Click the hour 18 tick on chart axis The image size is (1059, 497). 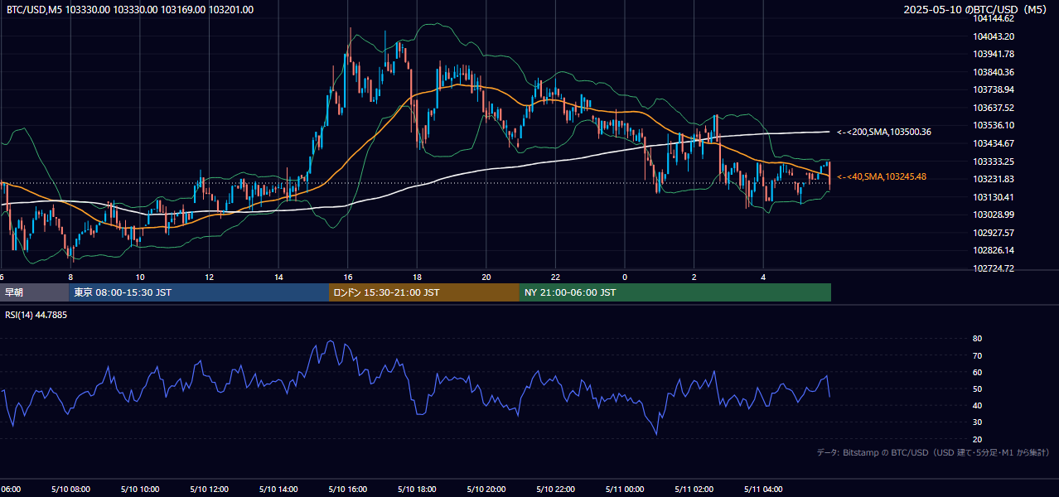pyautogui.click(x=418, y=277)
